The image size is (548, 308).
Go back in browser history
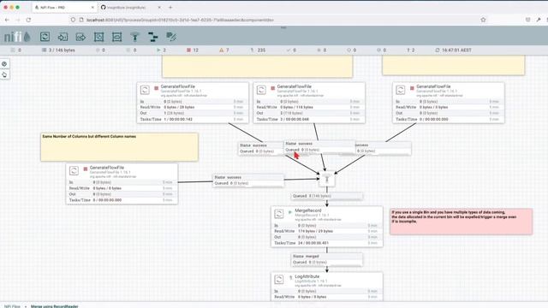click(x=8, y=20)
